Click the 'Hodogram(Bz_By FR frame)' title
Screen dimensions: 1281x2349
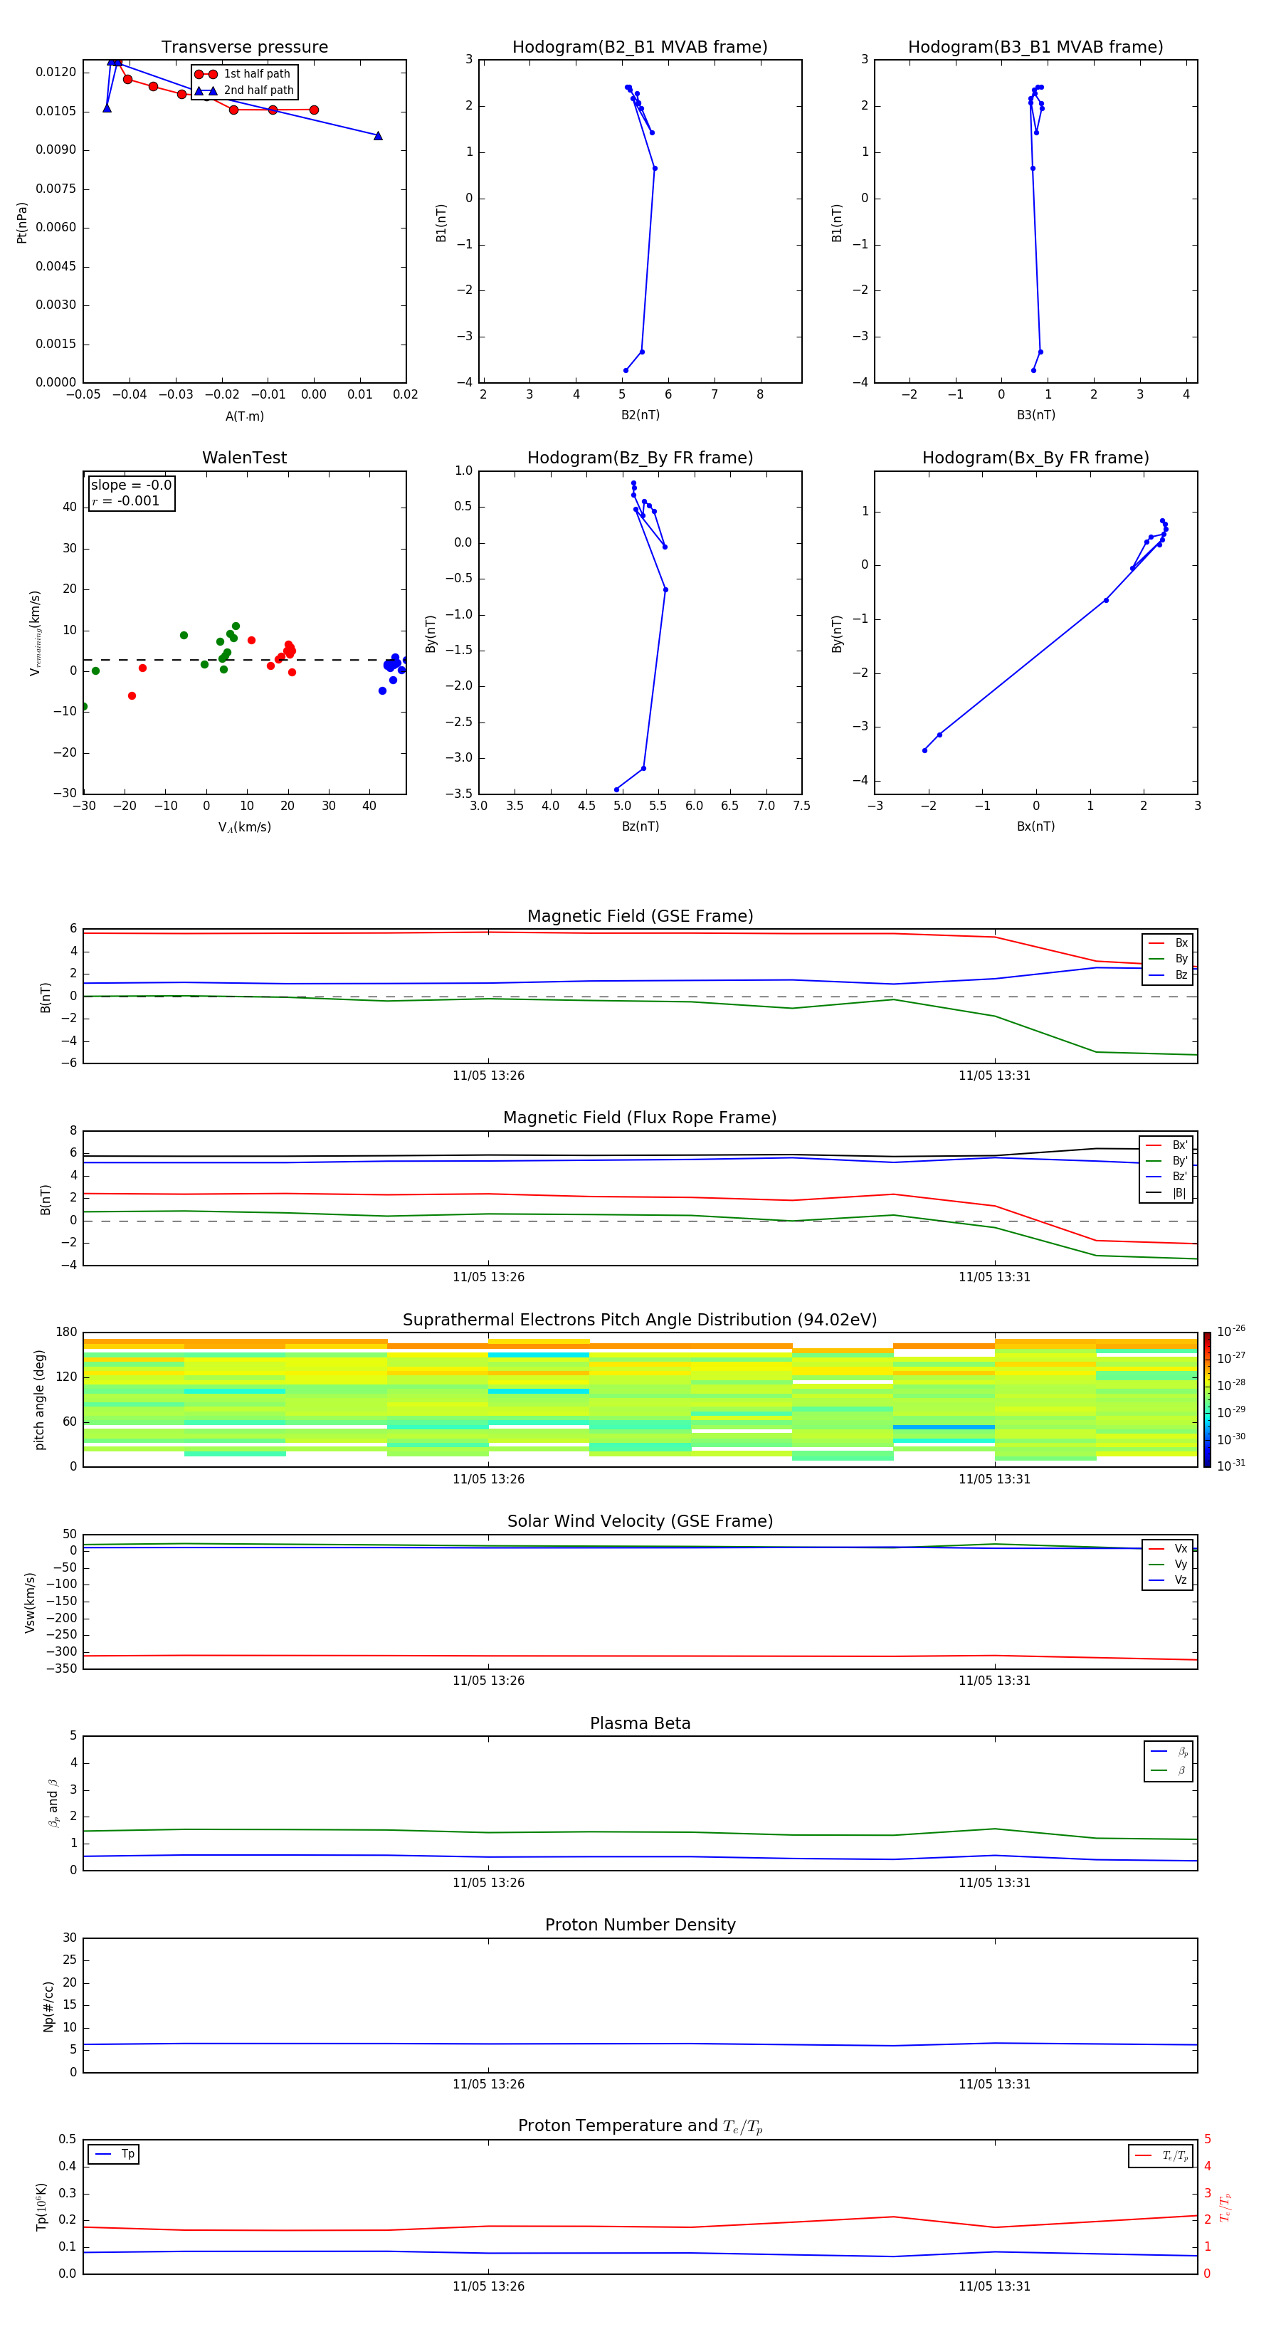point(640,458)
